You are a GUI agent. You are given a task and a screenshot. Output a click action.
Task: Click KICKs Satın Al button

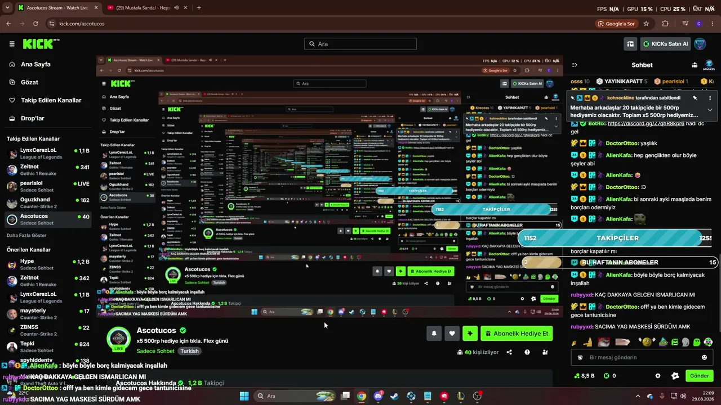[x=665, y=44]
